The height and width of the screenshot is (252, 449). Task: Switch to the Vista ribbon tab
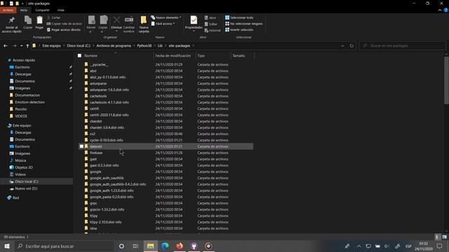click(x=61, y=10)
